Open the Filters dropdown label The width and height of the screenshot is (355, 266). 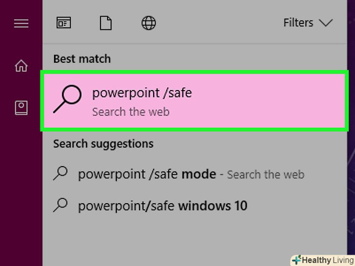tap(298, 23)
